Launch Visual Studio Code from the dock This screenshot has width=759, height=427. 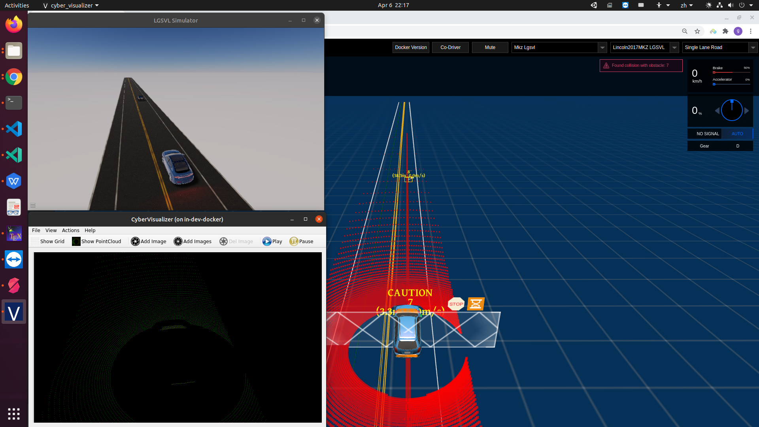(13, 128)
